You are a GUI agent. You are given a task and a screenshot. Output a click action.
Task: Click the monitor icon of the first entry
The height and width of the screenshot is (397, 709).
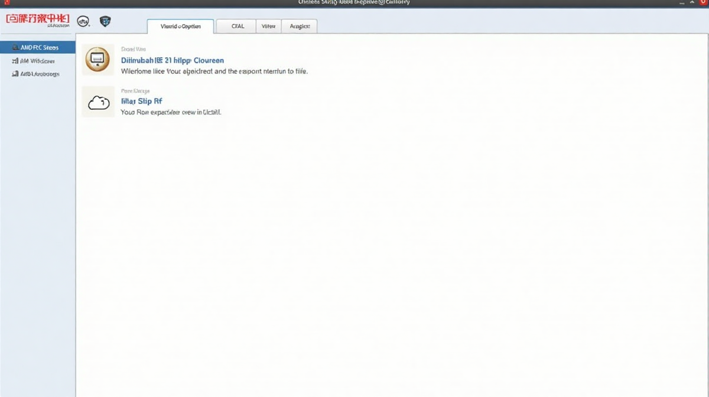[x=97, y=59]
